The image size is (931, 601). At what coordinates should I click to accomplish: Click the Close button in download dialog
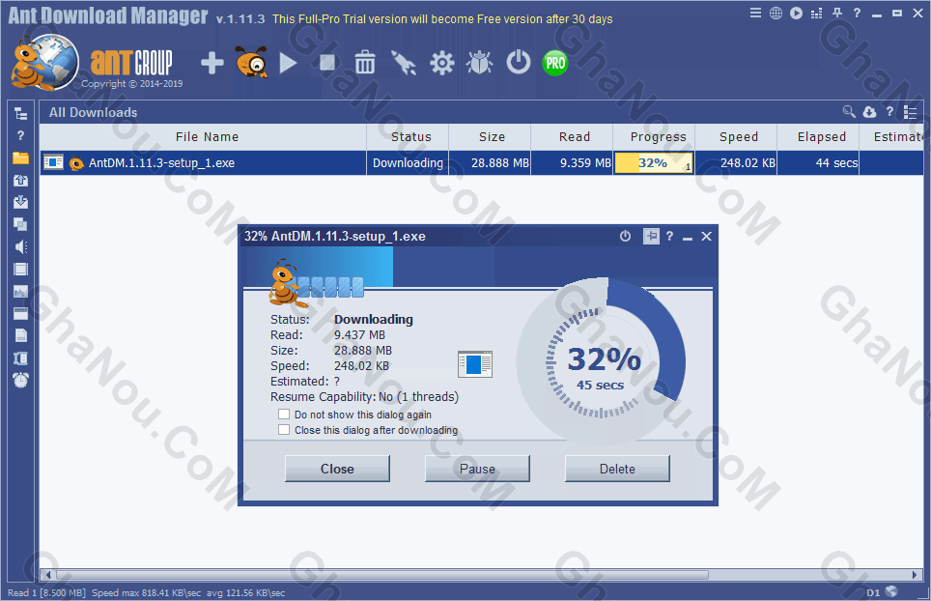tap(337, 469)
